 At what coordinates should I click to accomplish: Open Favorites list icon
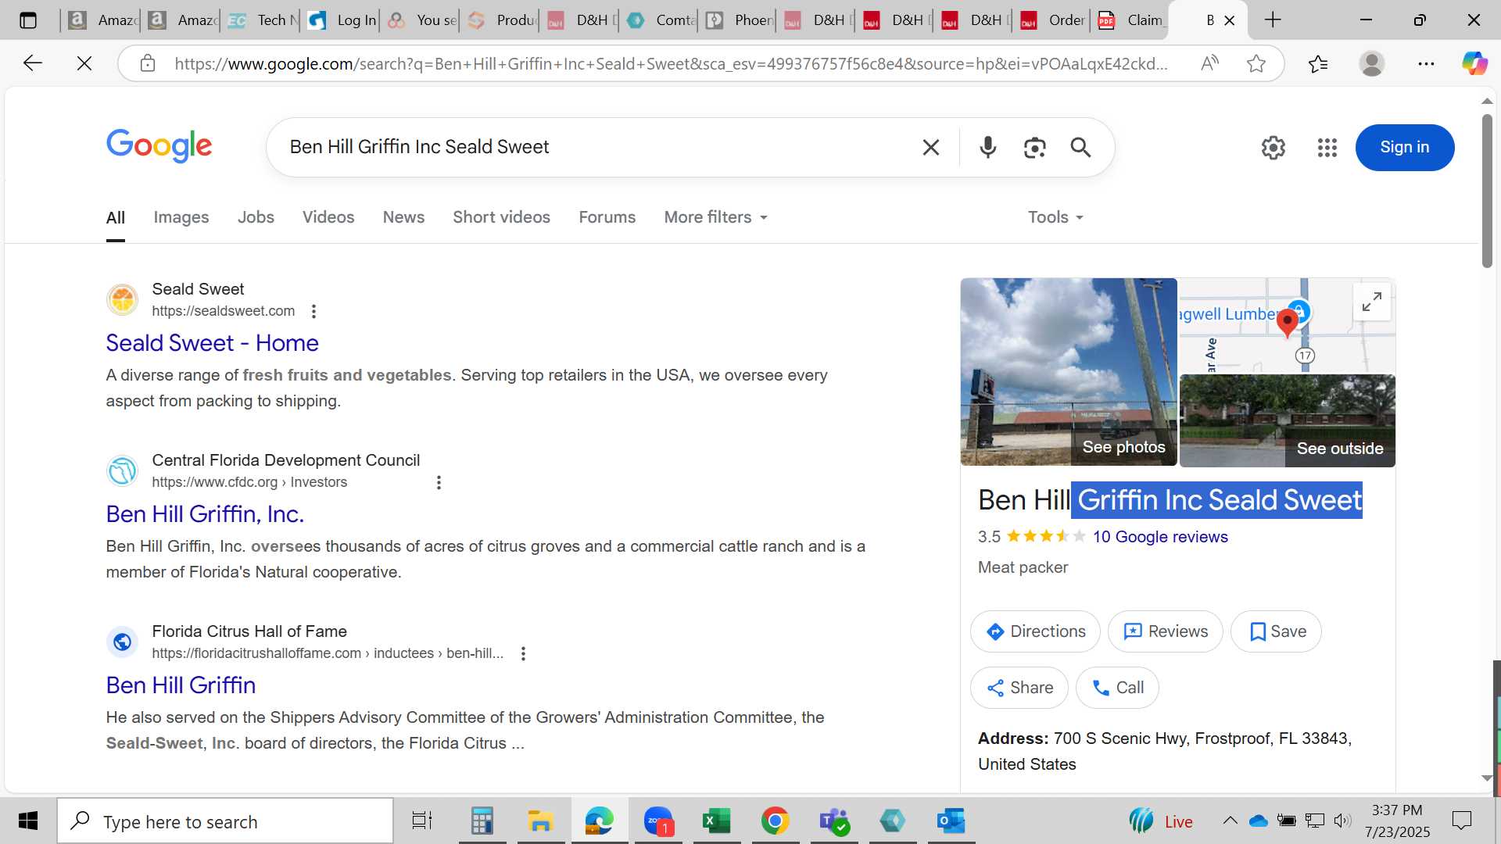(x=1318, y=63)
